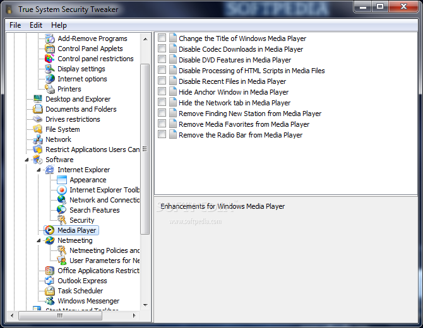423x328 pixels.
Task: Check Hide Anchor Window in Media Player
Action: tap(162, 91)
